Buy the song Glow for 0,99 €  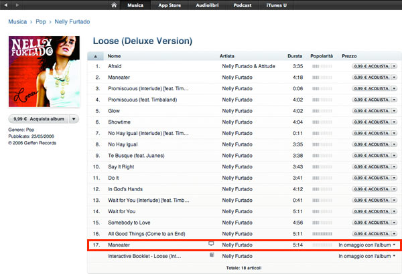370,111
